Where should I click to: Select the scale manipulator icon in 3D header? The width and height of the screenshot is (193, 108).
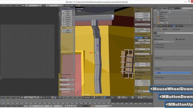pos(109,97)
